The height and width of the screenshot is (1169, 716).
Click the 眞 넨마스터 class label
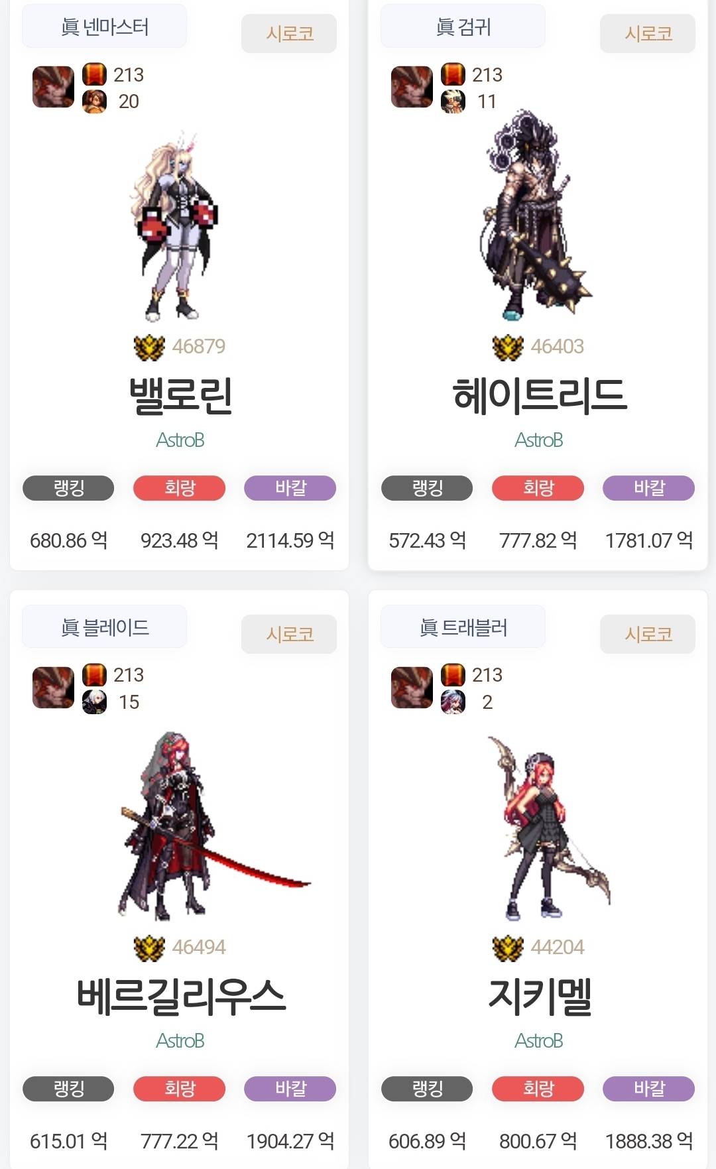coord(105,27)
